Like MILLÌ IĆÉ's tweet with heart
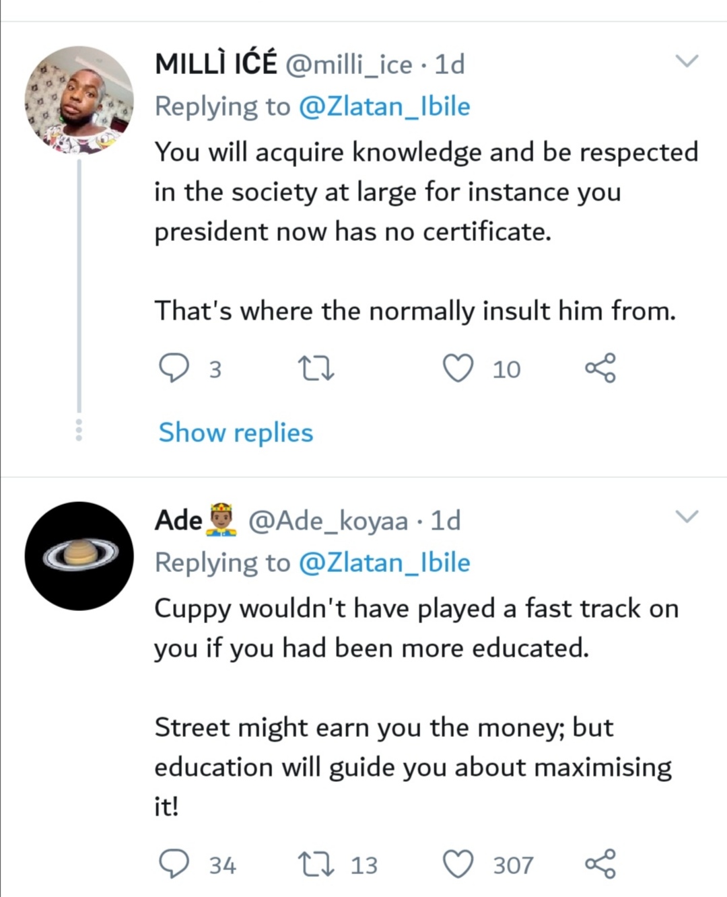 pyautogui.click(x=458, y=368)
